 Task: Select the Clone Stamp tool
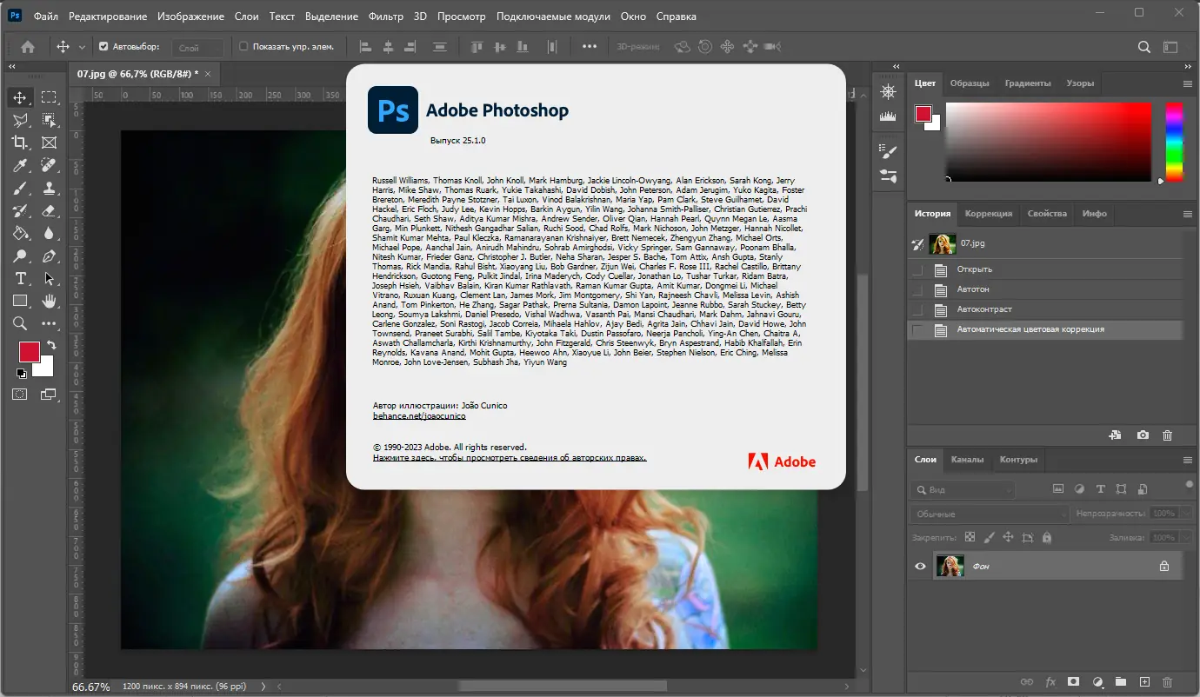click(x=49, y=188)
